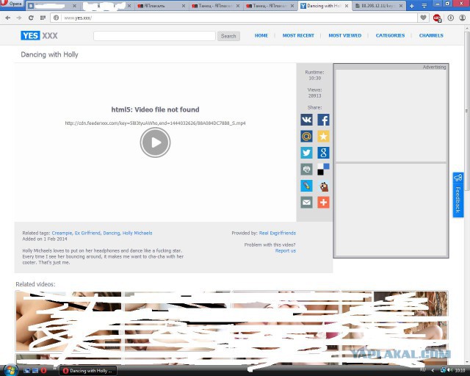Close the 'Dancing with Hol...' tab

click(x=347, y=6)
